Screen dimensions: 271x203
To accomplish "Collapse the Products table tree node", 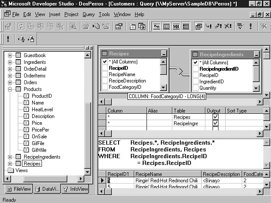I will coord(10,89).
